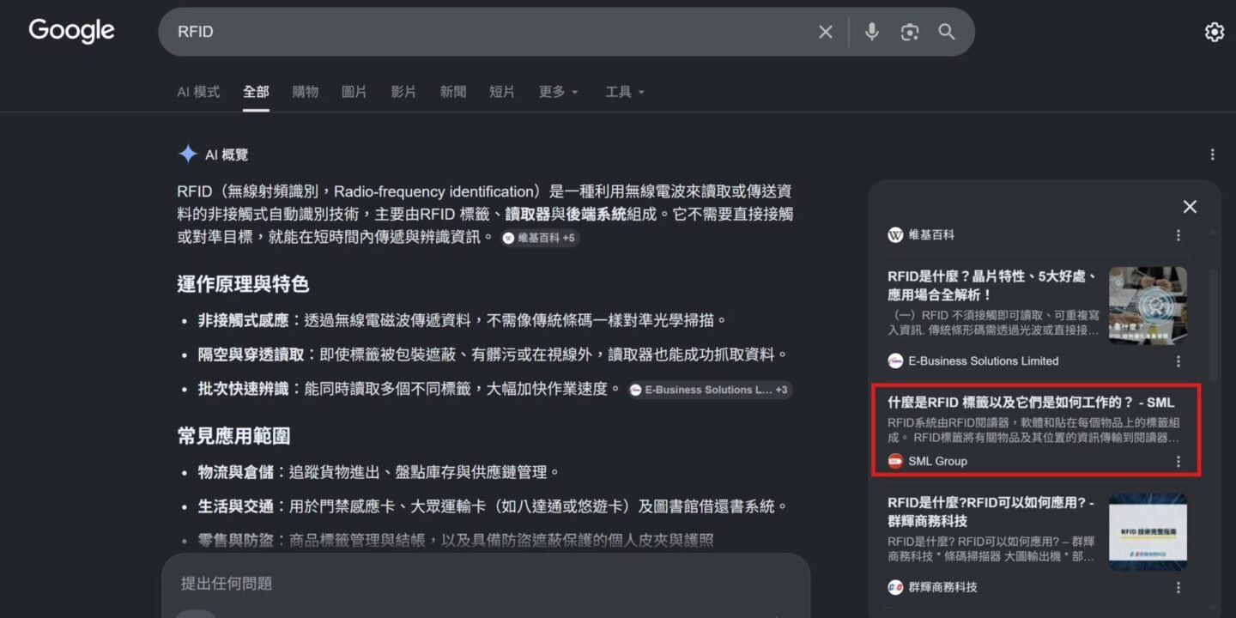Click E-Business Solutions Limited favicon in panel

(x=895, y=360)
